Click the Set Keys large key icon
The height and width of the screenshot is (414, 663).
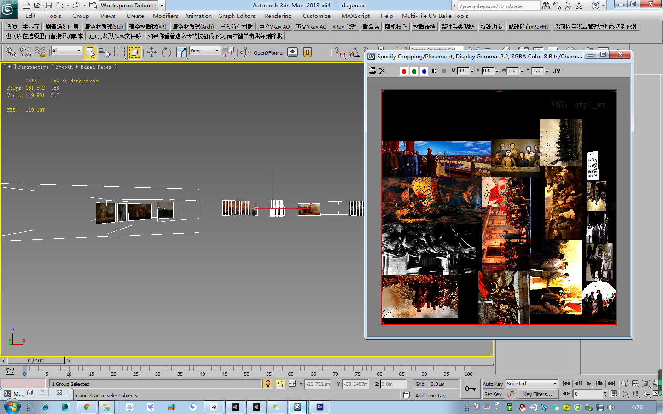pyautogui.click(x=470, y=389)
